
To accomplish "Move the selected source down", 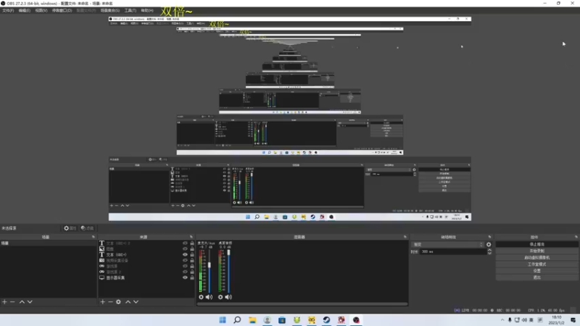I will [x=136, y=302].
